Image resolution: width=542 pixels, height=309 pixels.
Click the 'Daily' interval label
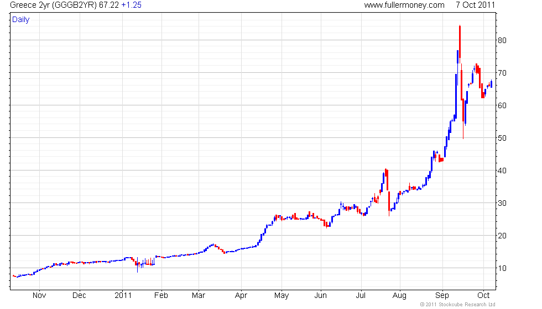click(21, 20)
